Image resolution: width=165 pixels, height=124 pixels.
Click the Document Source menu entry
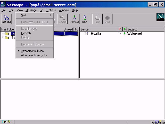pos(35,44)
